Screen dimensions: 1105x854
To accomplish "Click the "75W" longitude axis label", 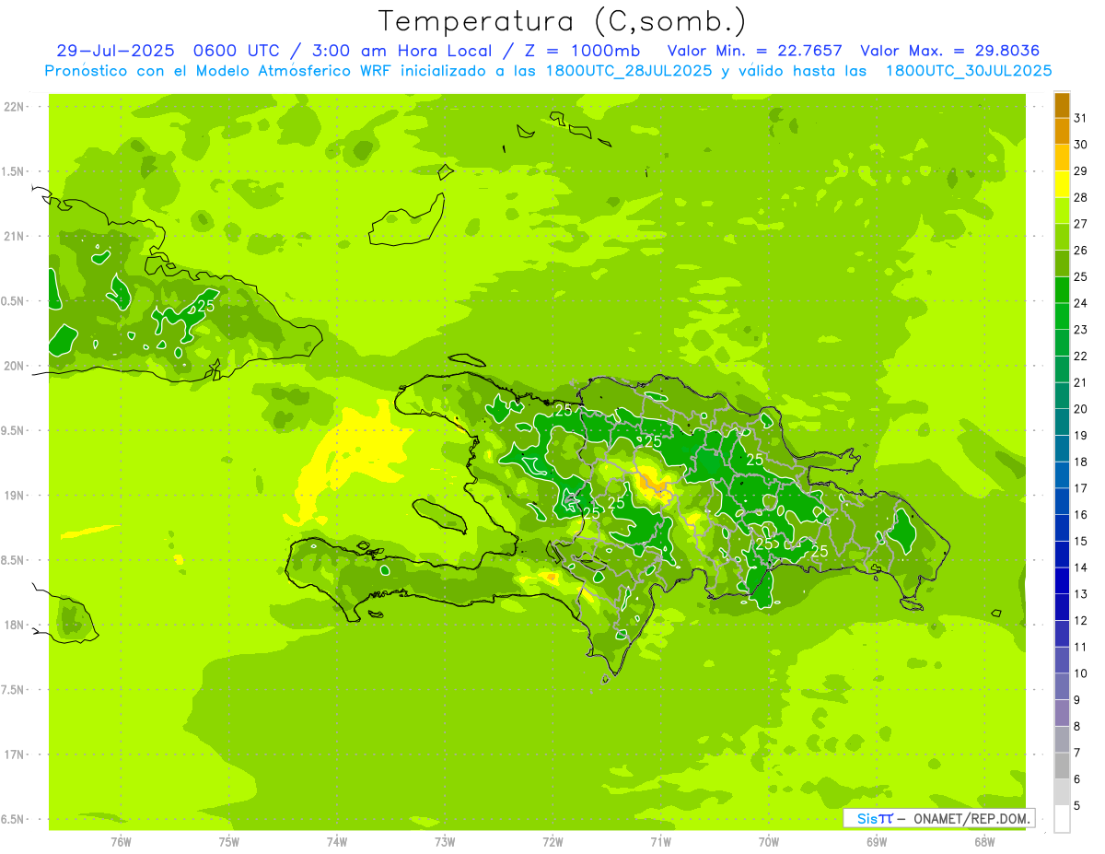I will (229, 841).
